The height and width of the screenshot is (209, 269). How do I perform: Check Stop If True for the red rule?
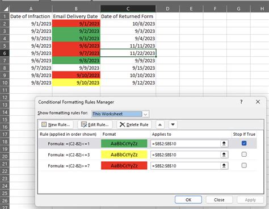pyautogui.click(x=244, y=165)
